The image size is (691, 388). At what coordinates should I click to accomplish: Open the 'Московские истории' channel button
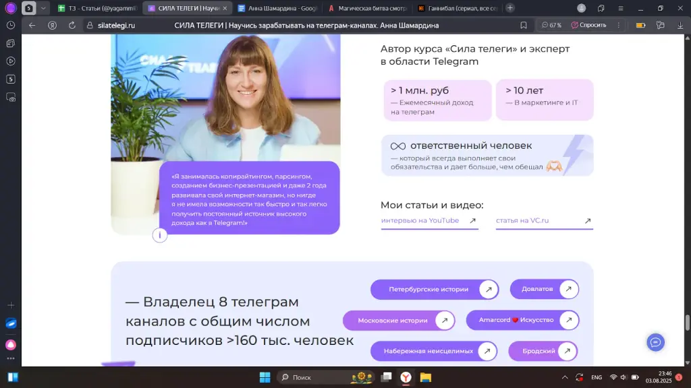coord(399,320)
